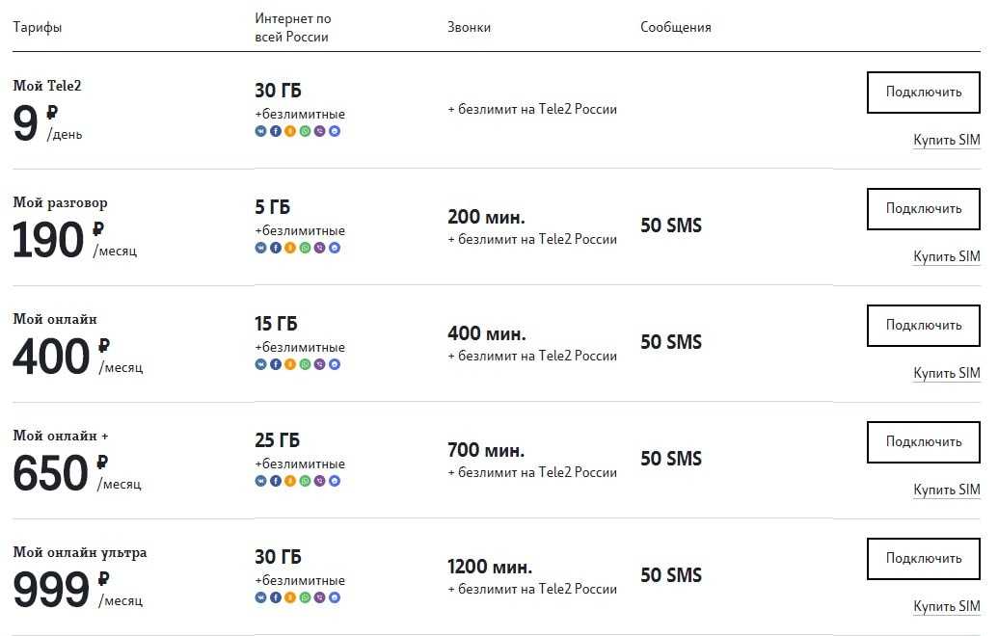Click the Мой онлайн ультра tariff name

click(x=80, y=553)
